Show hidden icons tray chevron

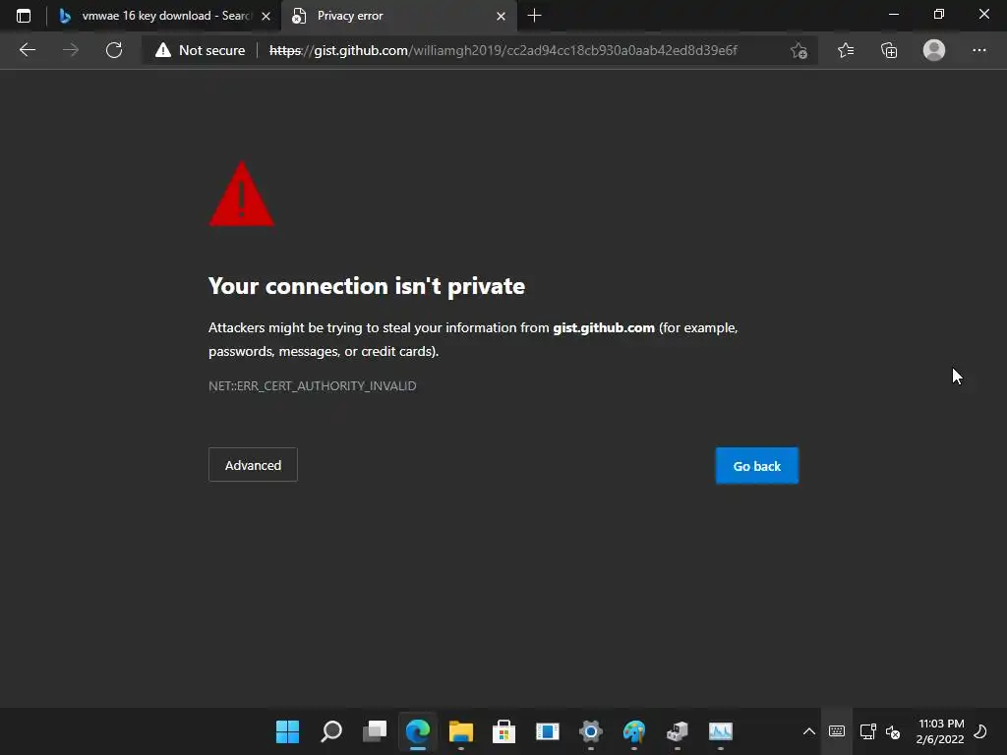click(x=809, y=731)
